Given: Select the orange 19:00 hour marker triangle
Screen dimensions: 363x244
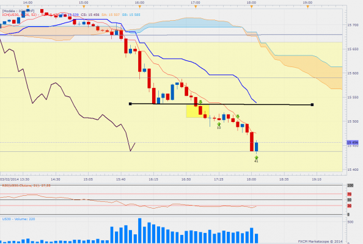Looking at the screenshot, I should 307,7.
